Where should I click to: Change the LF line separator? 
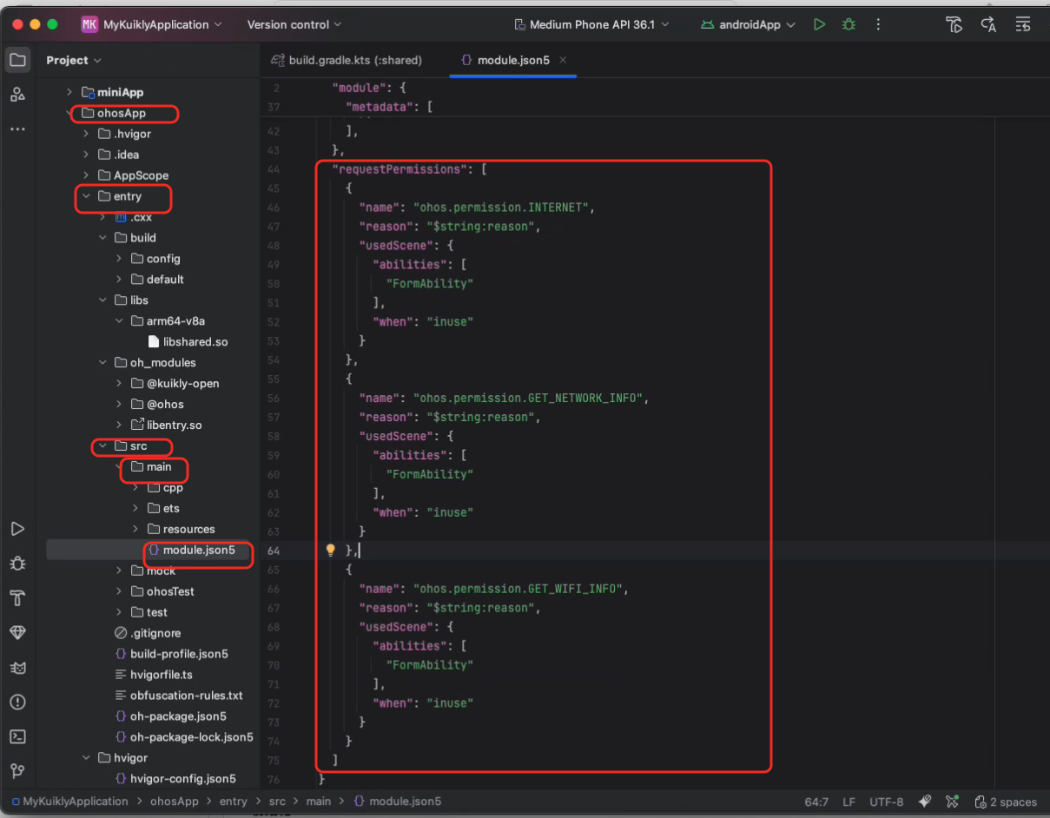[x=849, y=802]
